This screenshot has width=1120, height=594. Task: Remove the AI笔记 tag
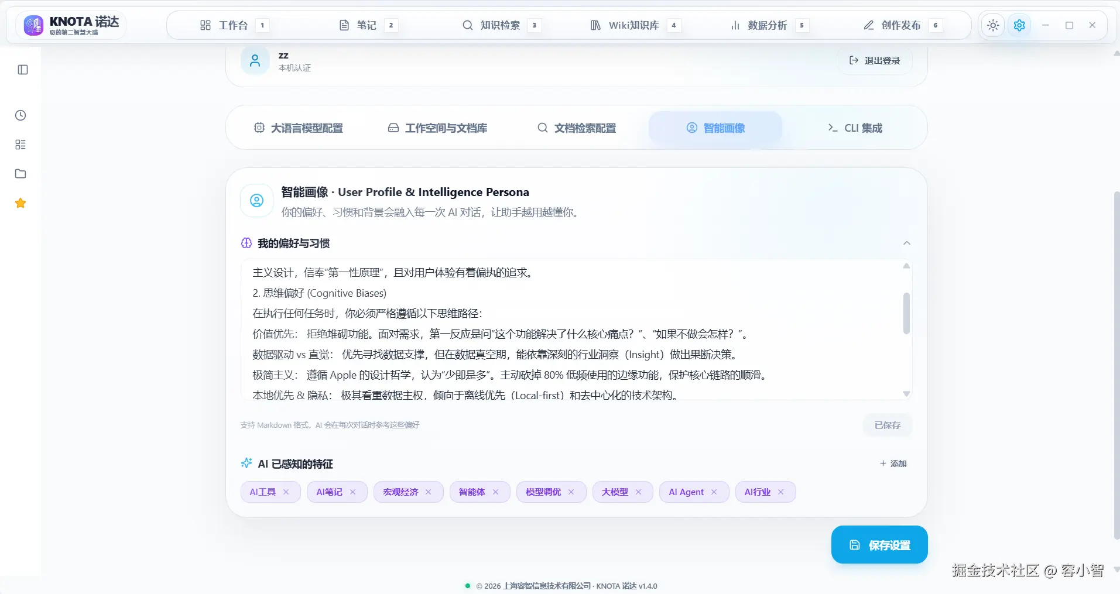pyautogui.click(x=353, y=492)
